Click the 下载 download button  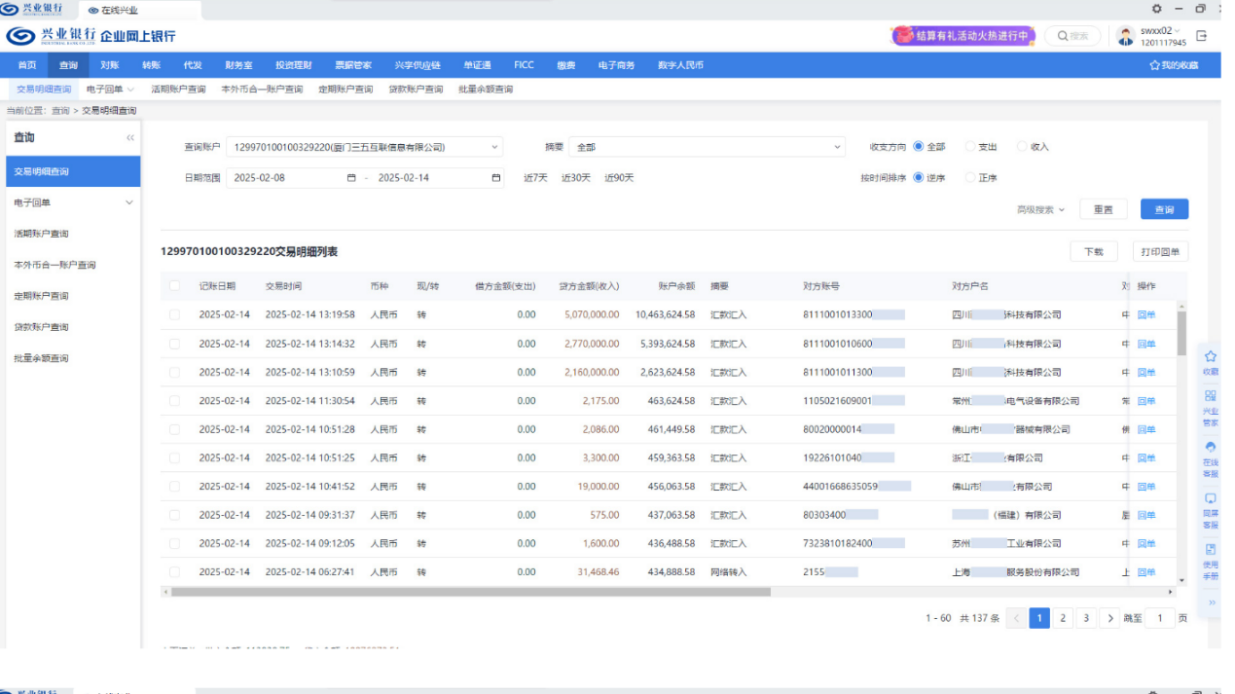point(1094,251)
